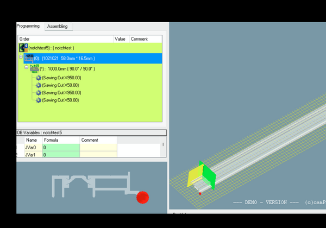This screenshot has height=228, width=326.
Task: Select the JVar1 formula cell
Action: pos(61,155)
